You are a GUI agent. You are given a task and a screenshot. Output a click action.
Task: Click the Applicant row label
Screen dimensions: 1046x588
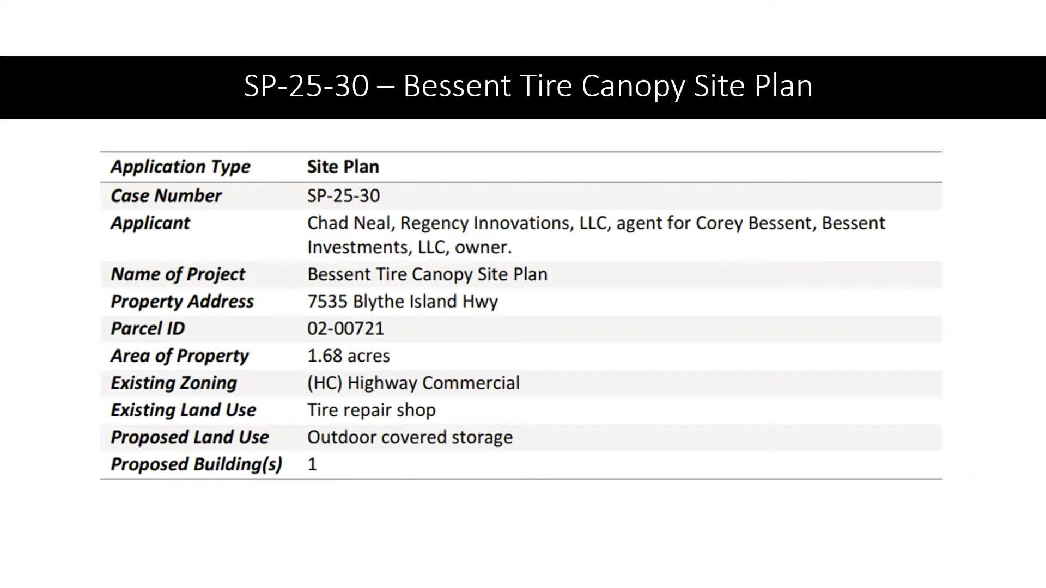click(x=150, y=223)
